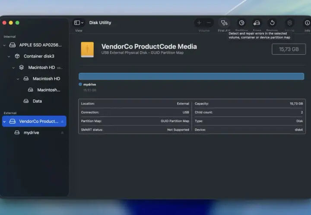311x215 pixels.
Task: Remove a volume with the minus icon
Action: pos(209,23)
